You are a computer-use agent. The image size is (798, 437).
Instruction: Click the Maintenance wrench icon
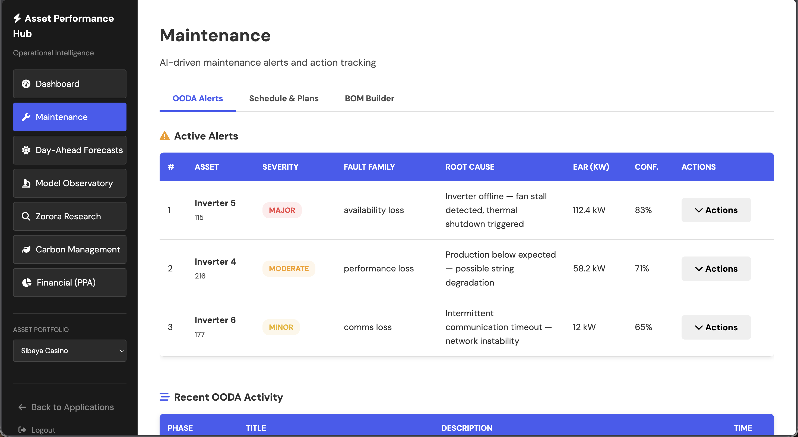[x=26, y=117]
